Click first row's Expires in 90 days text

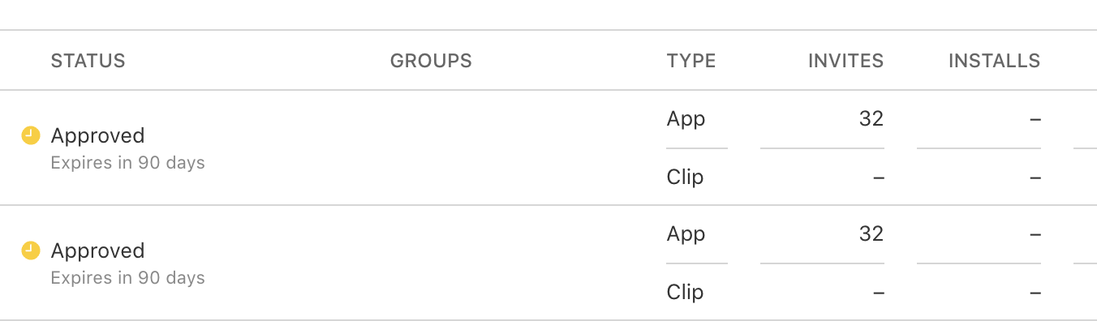(x=127, y=163)
